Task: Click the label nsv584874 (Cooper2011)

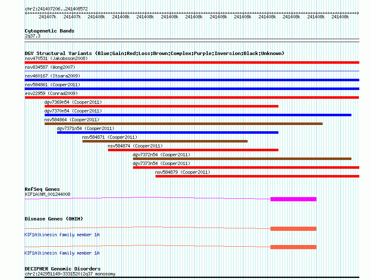Action: click(x=135, y=146)
